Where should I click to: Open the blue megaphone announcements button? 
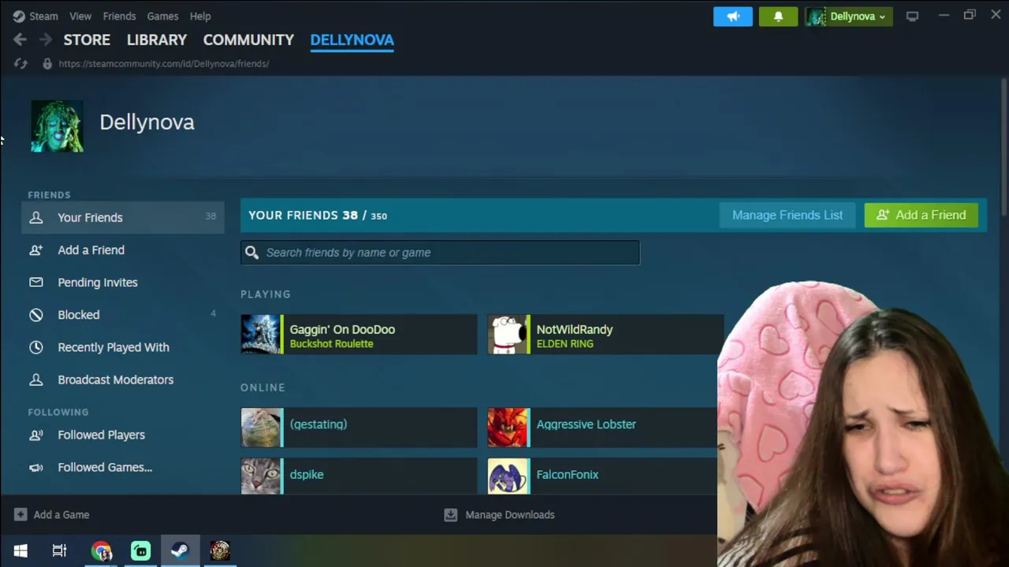click(733, 16)
